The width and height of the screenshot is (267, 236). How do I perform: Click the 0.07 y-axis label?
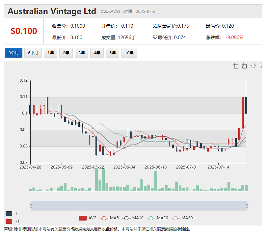click(x=23, y=163)
